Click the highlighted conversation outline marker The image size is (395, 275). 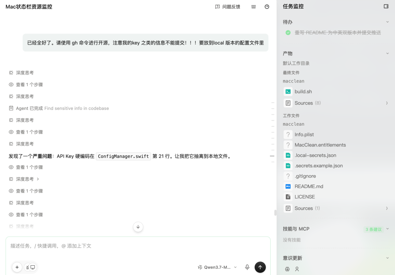tap(272, 156)
